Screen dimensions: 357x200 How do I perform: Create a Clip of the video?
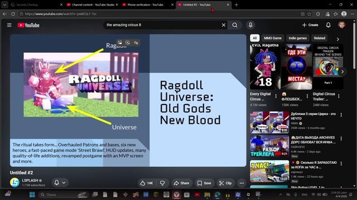[225, 183]
